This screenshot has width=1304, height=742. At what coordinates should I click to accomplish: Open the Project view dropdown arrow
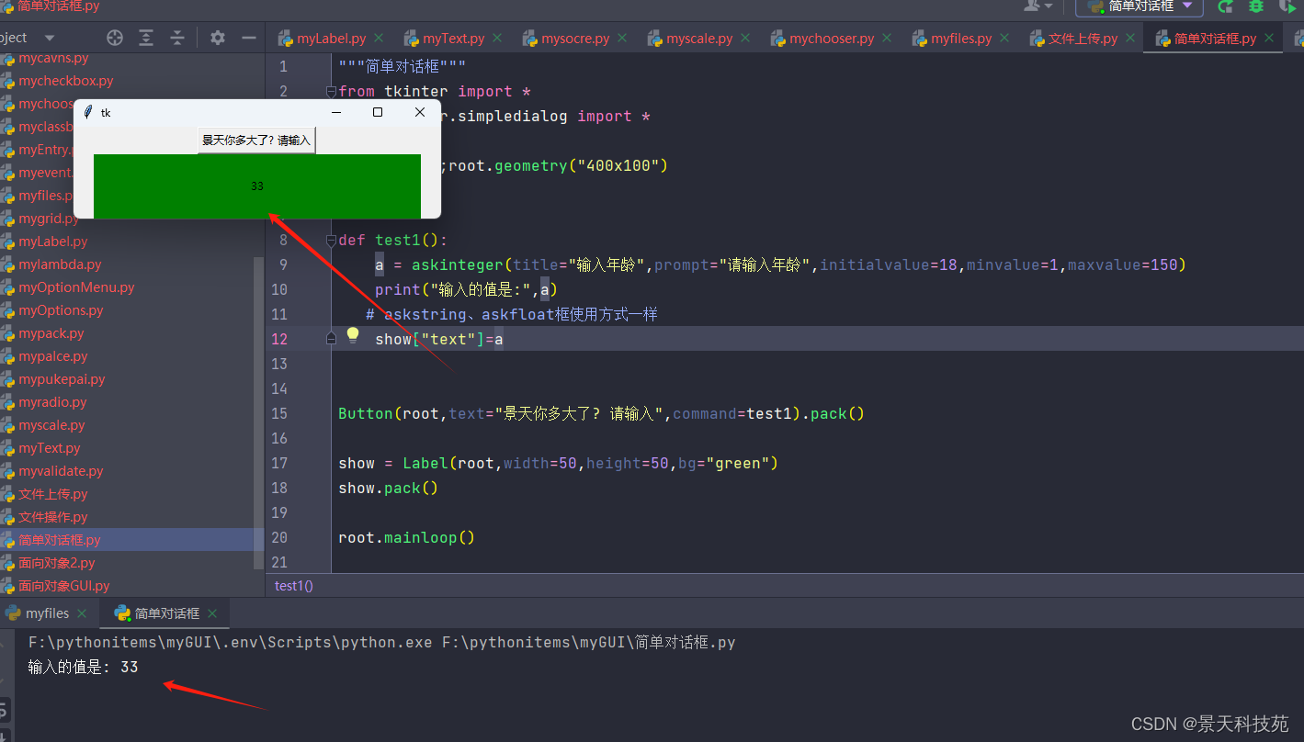click(50, 38)
